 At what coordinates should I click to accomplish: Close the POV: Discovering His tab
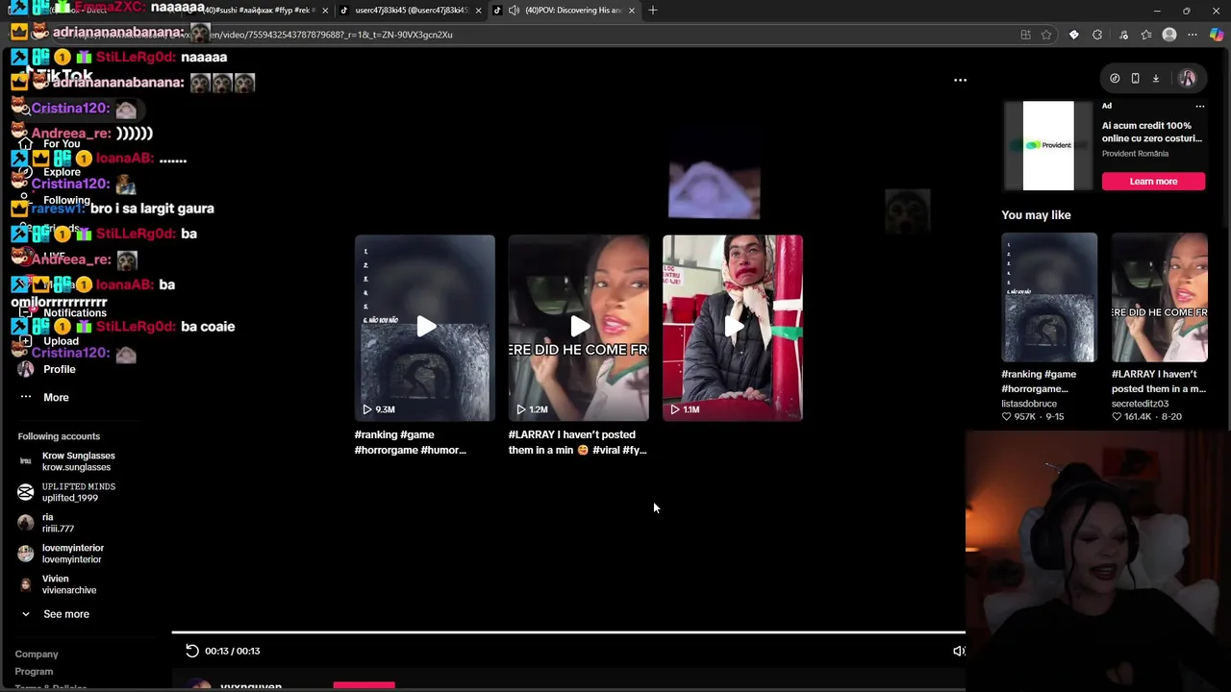pyautogui.click(x=632, y=11)
